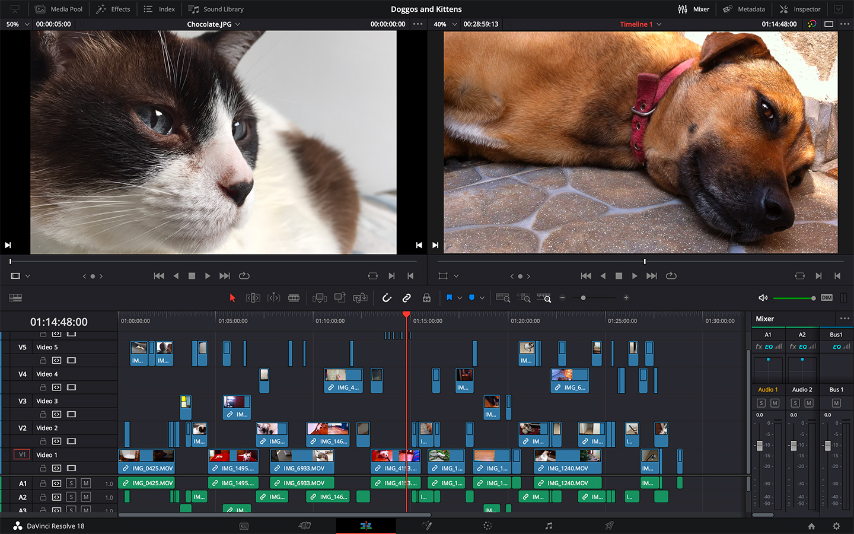Show the Sound Library panel
Image resolution: width=854 pixels, height=534 pixels.
pyautogui.click(x=216, y=9)
